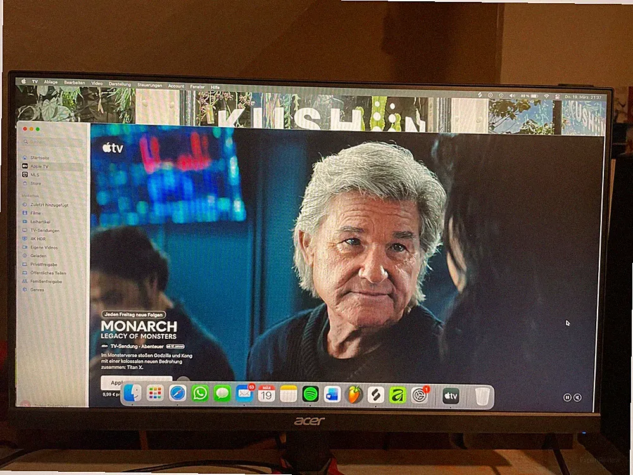Open System Settings from the Dock
Viewport: 633px width, 475px height.
(420, 395)
